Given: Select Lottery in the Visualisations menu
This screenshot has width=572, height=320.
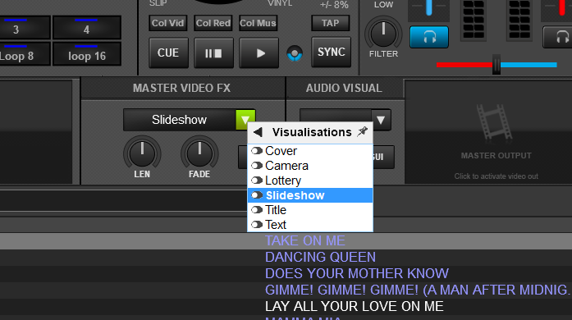Looking at the screenshot, I should (310, 181).
